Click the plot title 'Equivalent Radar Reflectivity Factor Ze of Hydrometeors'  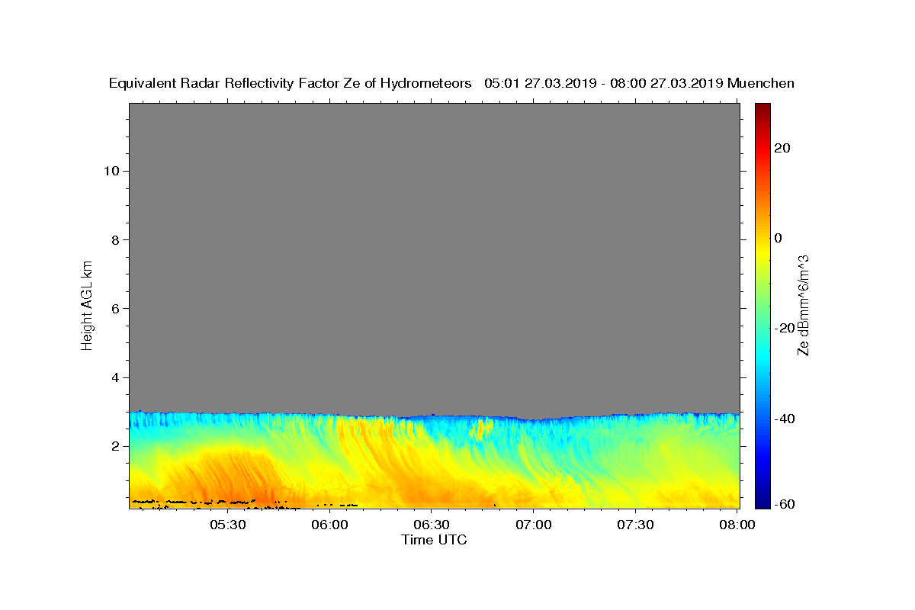click(x=290, y=83)
